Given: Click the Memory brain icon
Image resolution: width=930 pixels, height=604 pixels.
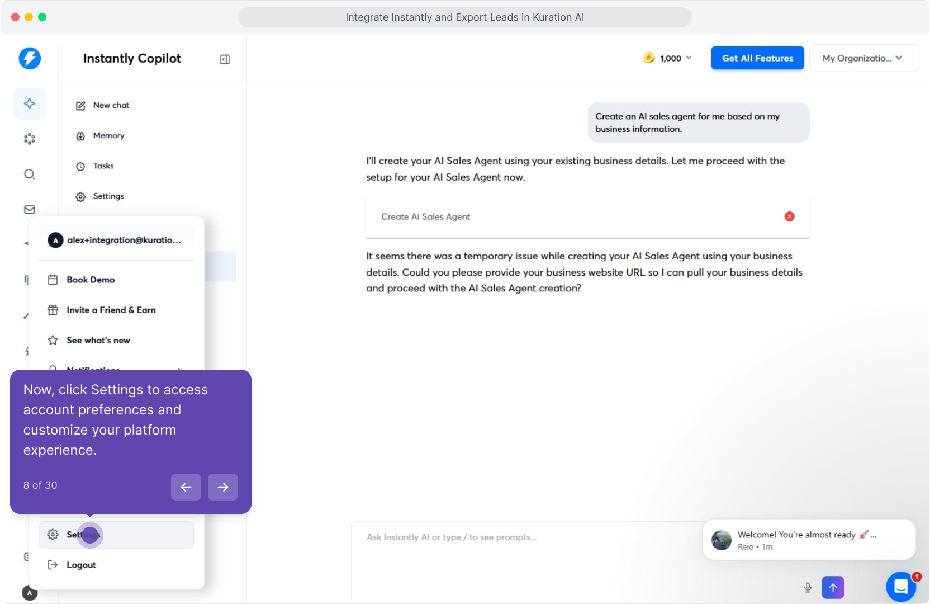Looking at the screenshot, I should pos(80,136).
